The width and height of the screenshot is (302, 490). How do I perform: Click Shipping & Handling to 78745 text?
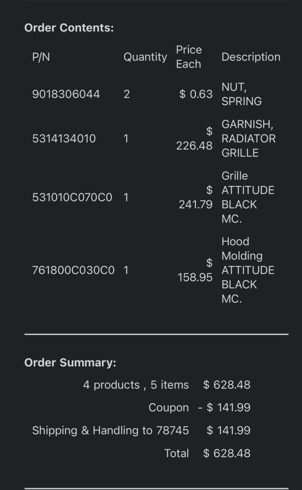pyautogui.click(x=111, y=431)
